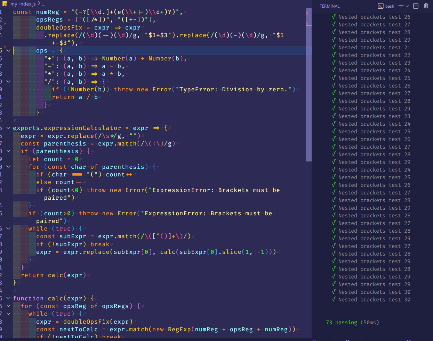Click the bash terminal shell icon

coord(380,6)
